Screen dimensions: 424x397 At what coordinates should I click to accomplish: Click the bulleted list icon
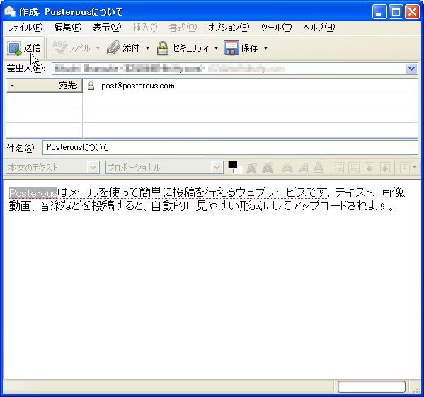pos(338,168)
